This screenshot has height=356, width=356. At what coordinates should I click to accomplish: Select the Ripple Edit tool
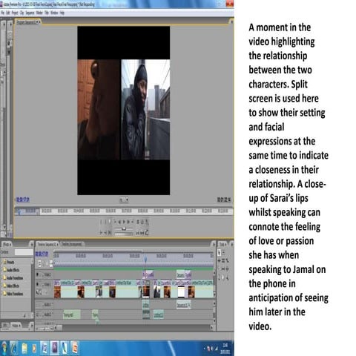pyautogui.click(x=220, y=260)
